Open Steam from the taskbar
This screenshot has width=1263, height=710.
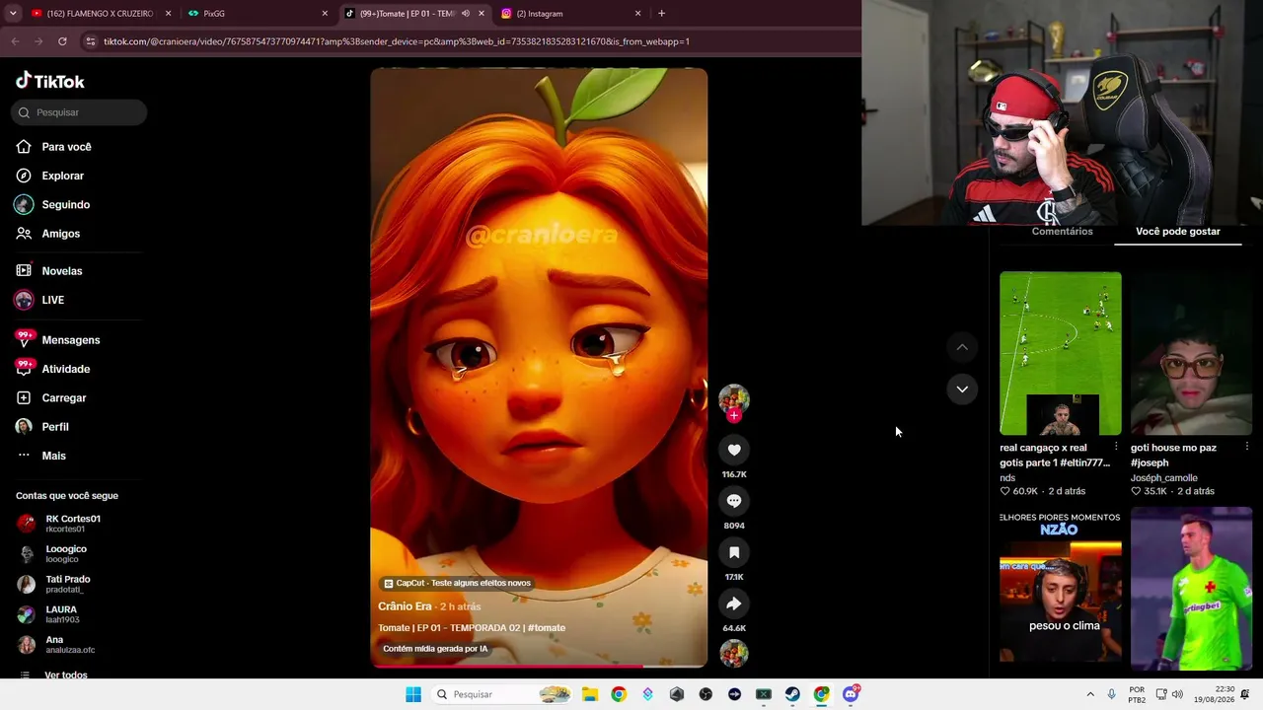pos(792,694)
